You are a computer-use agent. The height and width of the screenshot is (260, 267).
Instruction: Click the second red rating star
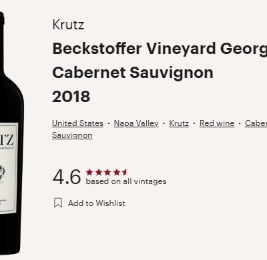point(99,172)
